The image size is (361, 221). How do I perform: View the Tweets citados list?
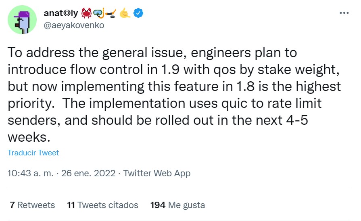point(102,205)
